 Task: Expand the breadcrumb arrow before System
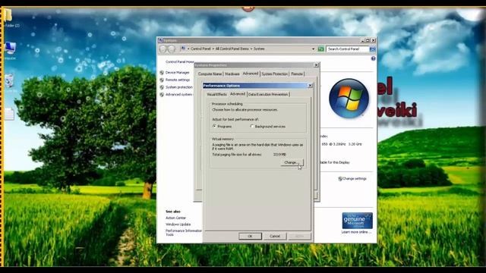point(251,49)
